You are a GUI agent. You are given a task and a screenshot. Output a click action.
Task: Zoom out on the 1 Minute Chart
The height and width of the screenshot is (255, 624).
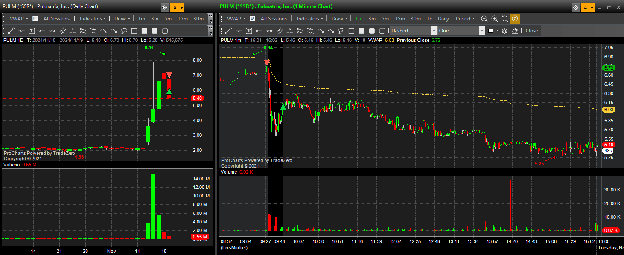click(x=484, y=19)
